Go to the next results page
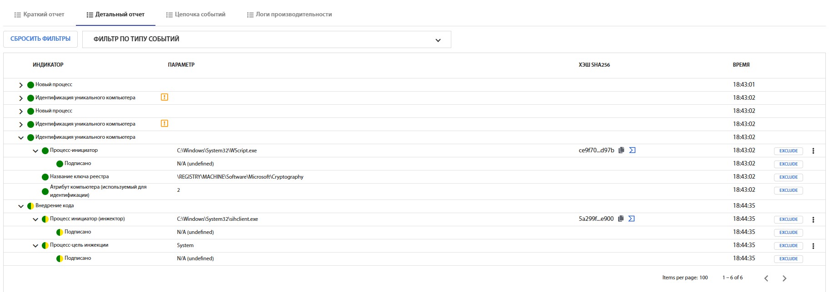This screenshot has width=829, height=292. click(784, 278)
